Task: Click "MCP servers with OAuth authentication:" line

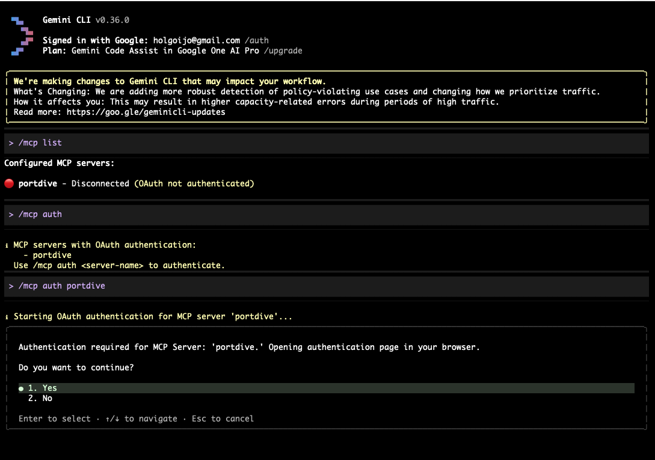Action: tap(105, 245)
